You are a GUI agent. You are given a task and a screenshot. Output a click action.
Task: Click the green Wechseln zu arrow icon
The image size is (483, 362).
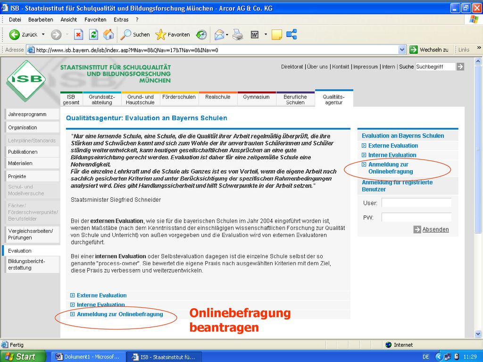[x=413, y=49]
